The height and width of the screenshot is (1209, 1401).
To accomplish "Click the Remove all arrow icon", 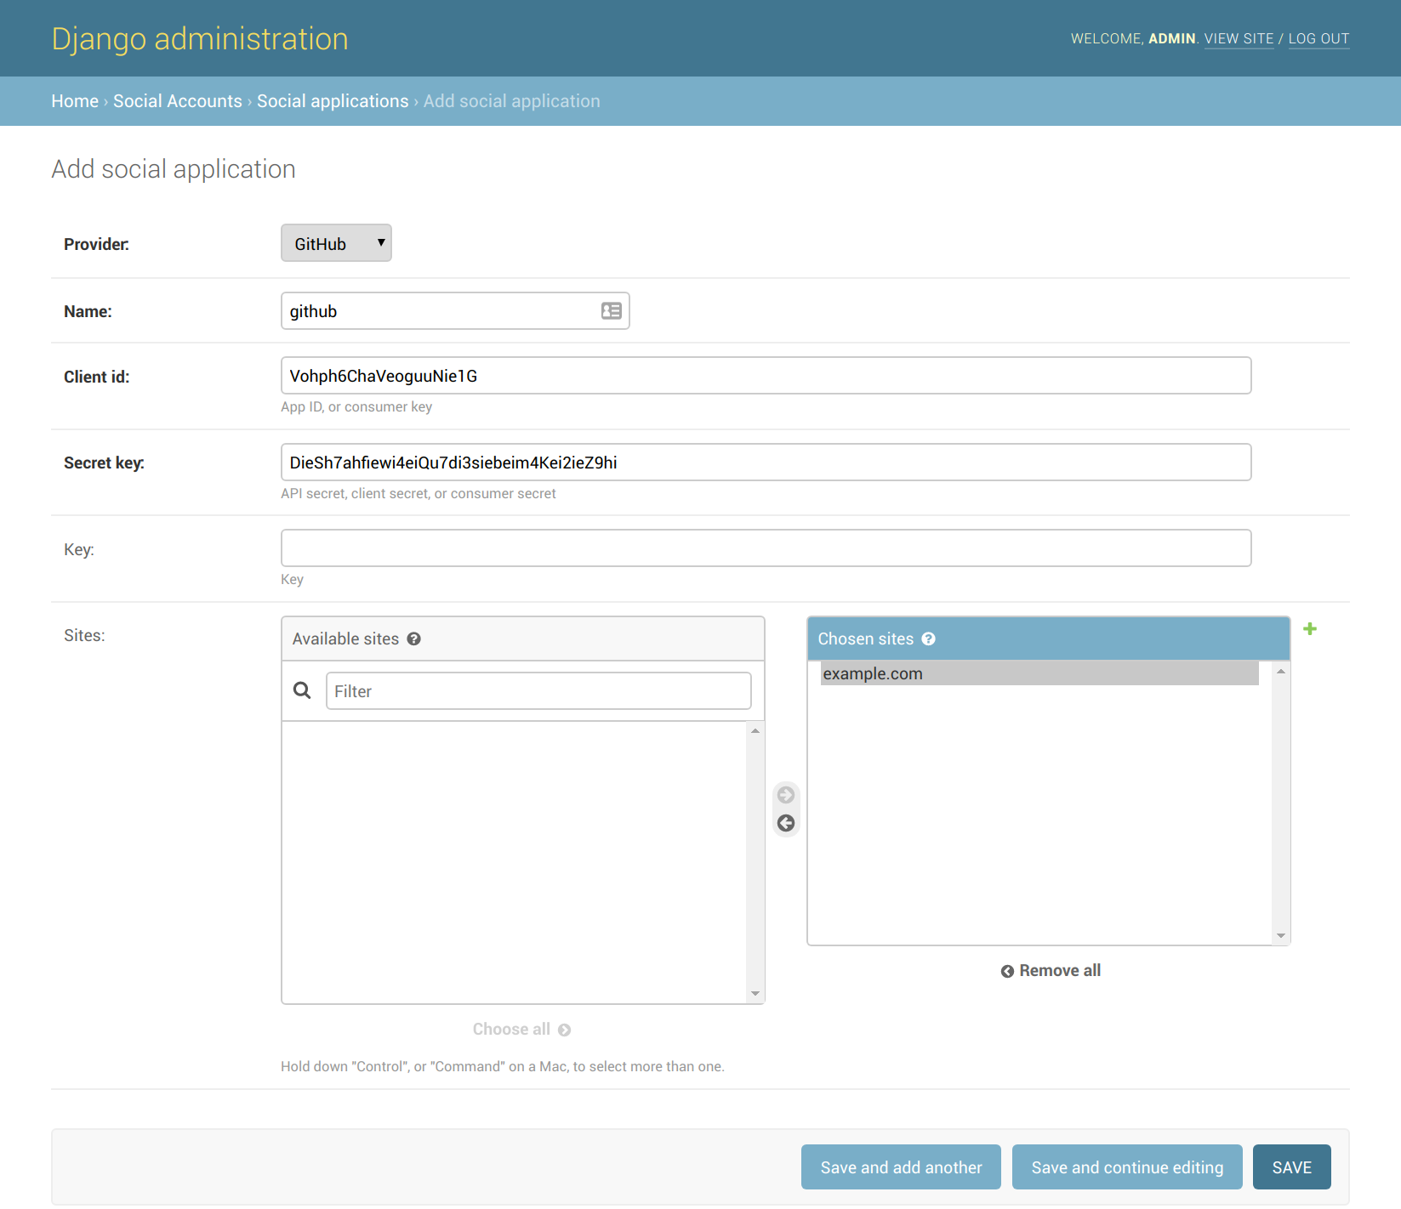I will coord(1007,972).
